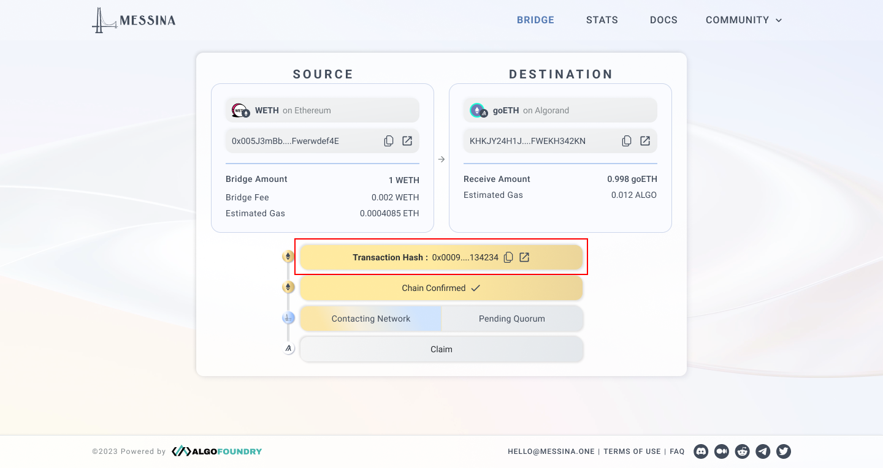
Task: Click the Contacting Network progress step
Action: [371, 319]
